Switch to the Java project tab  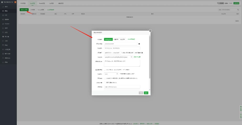point(33,3)
